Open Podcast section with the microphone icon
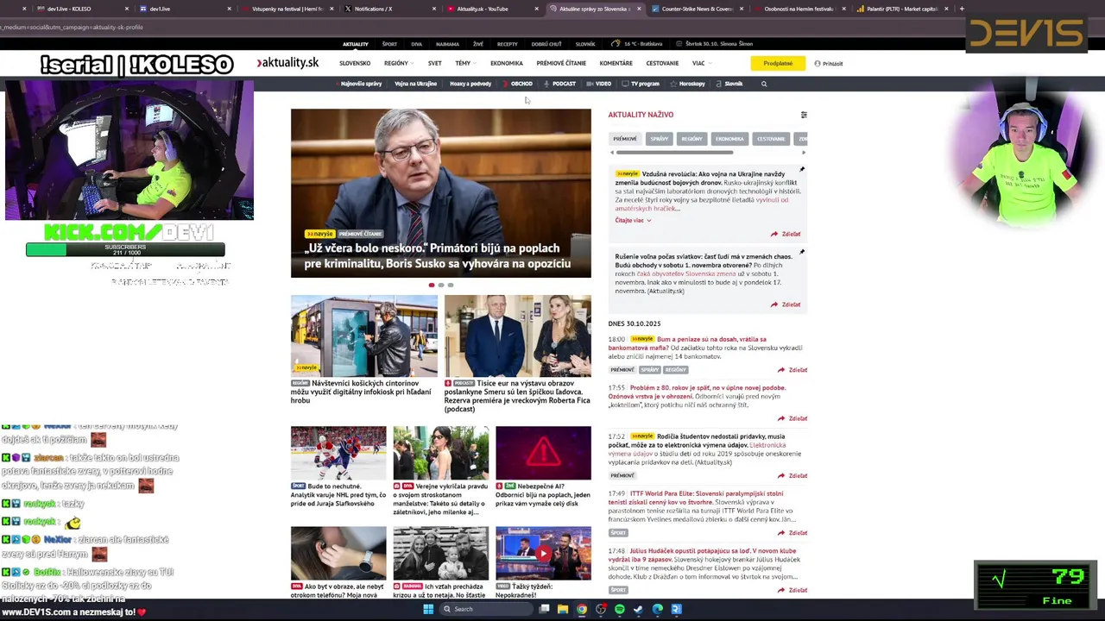The width and height of the screenshot is (1105, 621). (x=559, y=84)
